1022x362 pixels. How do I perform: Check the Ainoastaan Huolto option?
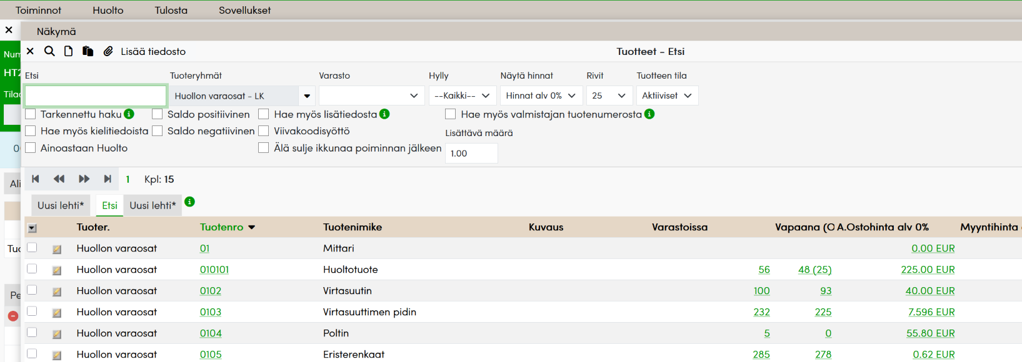[x=31, y=148]
